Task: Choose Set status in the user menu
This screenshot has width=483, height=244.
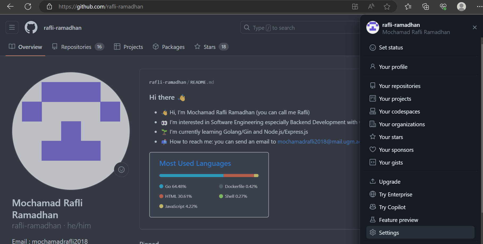Action: (391, 48)
